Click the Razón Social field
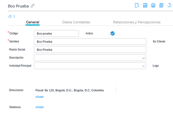173x115 pixels. (x=90, y=50)
